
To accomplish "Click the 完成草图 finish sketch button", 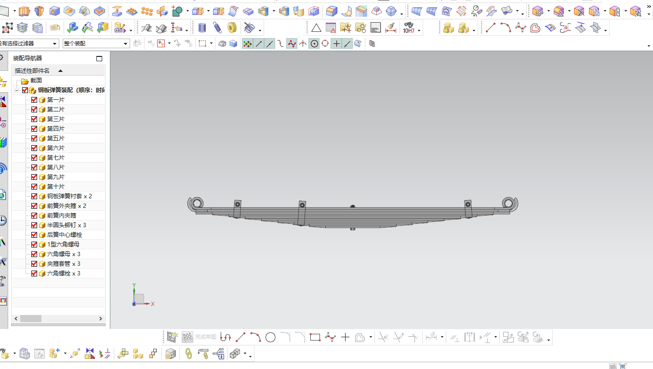I will (200, 337).
